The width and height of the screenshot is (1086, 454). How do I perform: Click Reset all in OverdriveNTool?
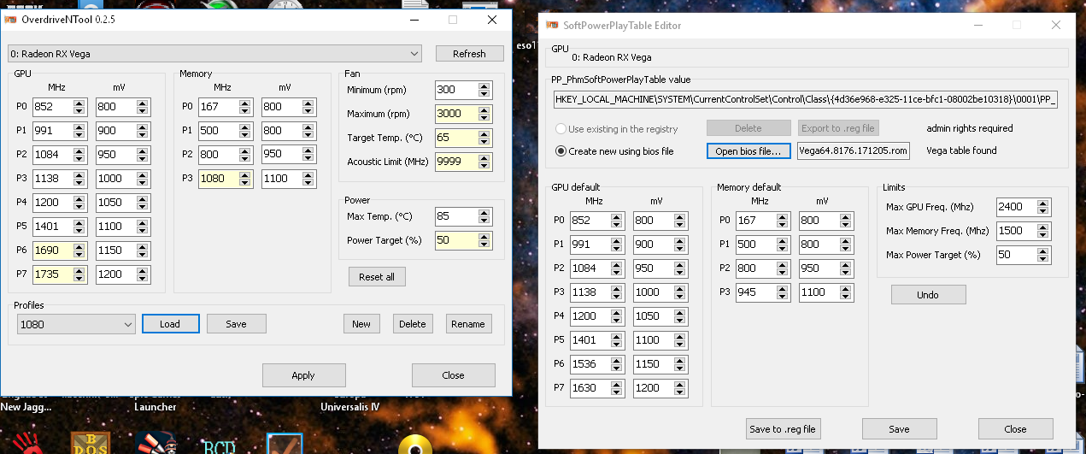(376, 277)
